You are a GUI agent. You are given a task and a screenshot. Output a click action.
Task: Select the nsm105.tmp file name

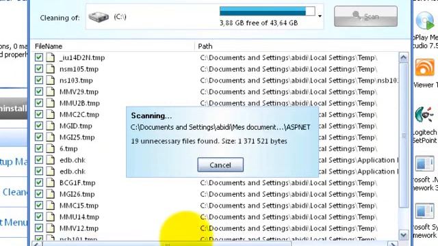[79, 69]
